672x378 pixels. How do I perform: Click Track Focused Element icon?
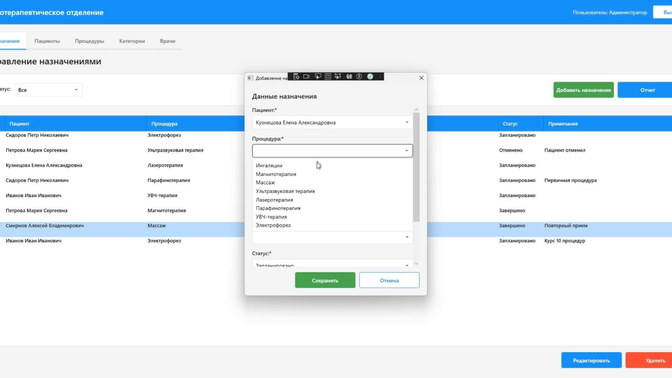tap(338, 77)
